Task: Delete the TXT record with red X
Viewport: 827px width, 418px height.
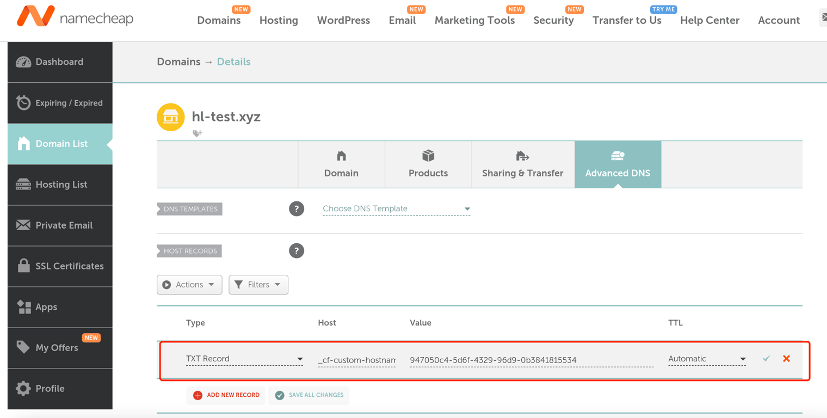Action: tap(786, 359)
